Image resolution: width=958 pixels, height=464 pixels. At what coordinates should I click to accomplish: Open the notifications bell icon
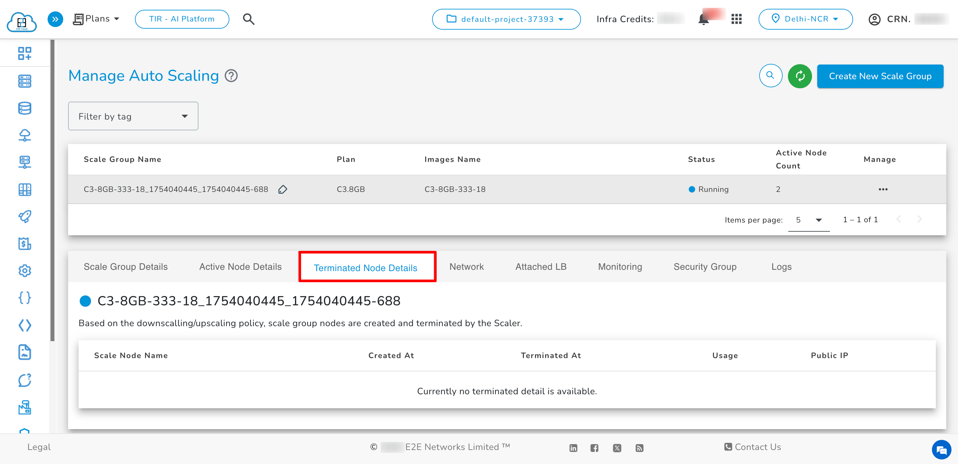[x=703, y=19]
